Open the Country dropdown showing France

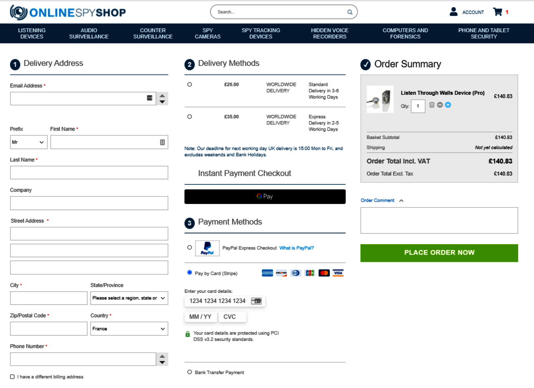click(x=129, y=329)
